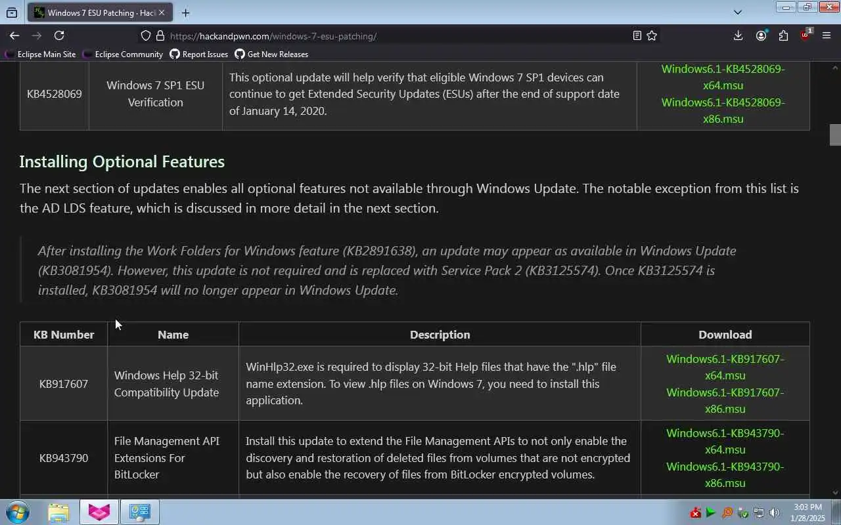Open a new browser tab
The image size is (841, 525).
pyautogui.click(x=185, y=12)
